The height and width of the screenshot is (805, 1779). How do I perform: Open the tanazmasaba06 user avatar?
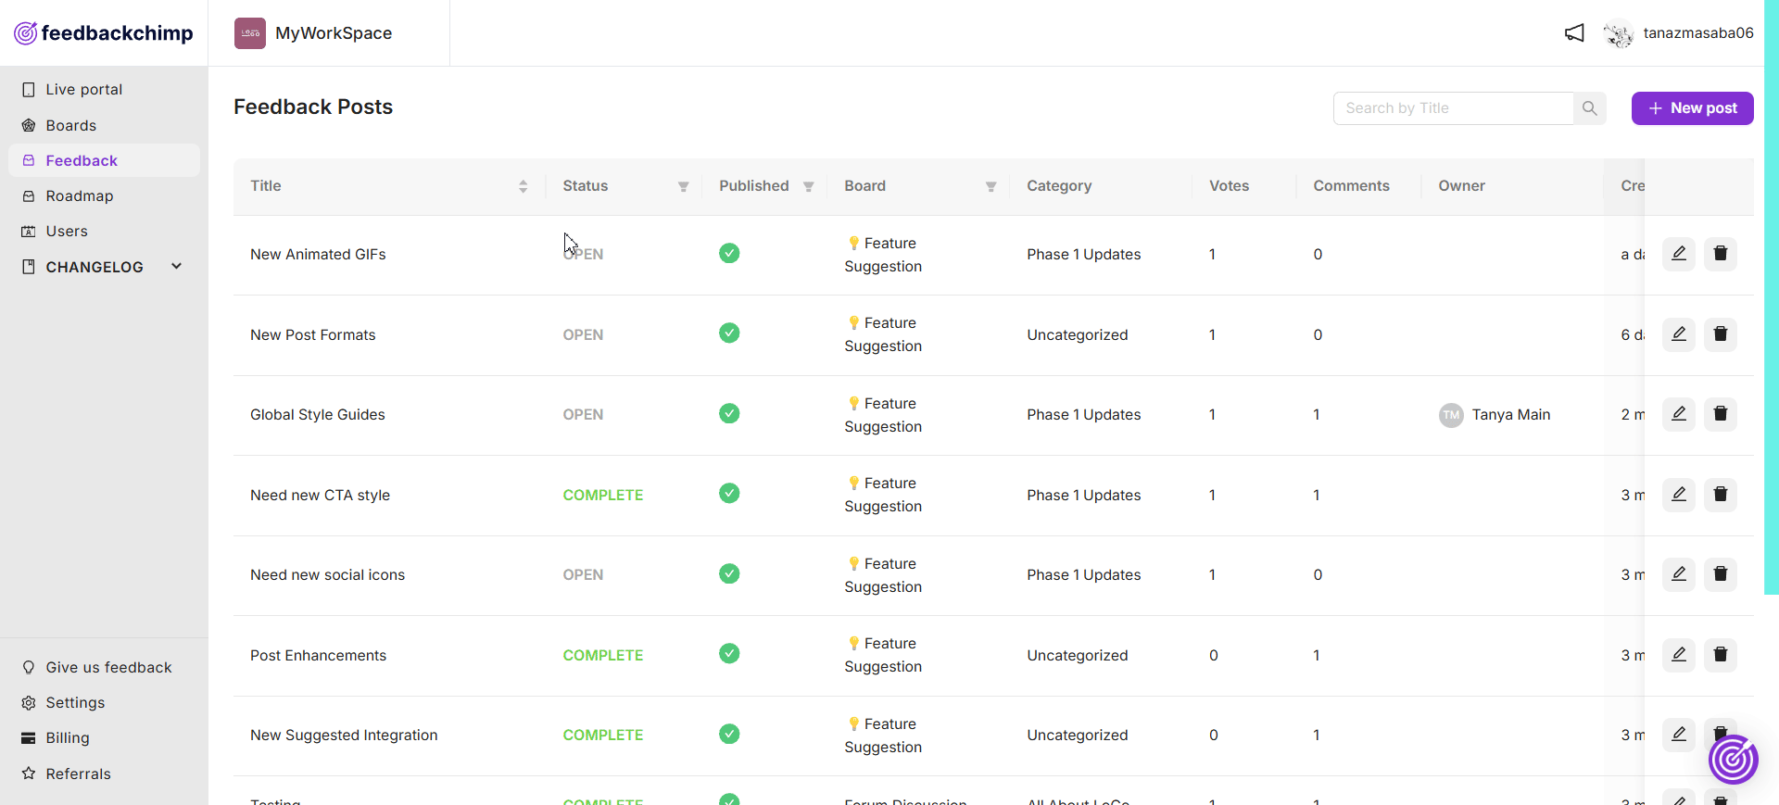point(1619,33)
